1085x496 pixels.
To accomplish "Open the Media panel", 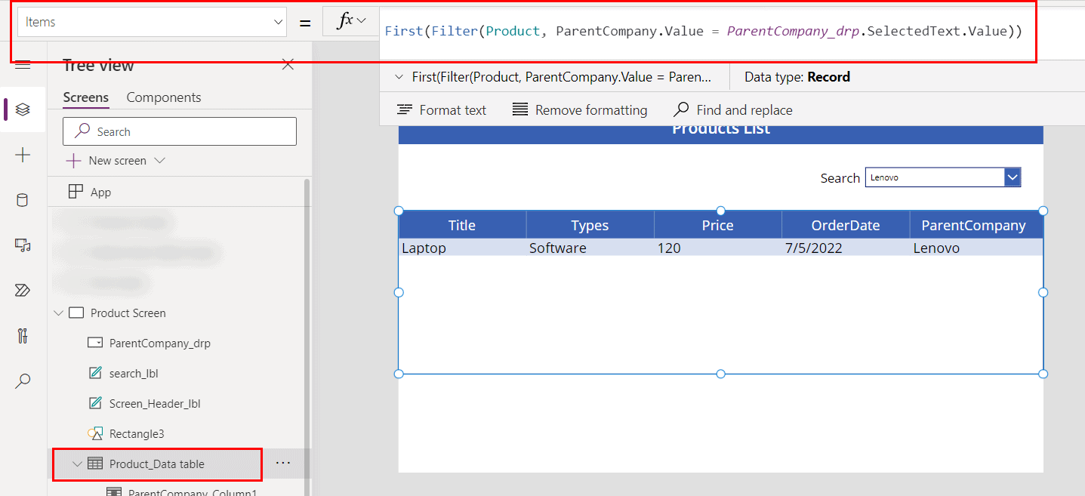I will 23,245.
